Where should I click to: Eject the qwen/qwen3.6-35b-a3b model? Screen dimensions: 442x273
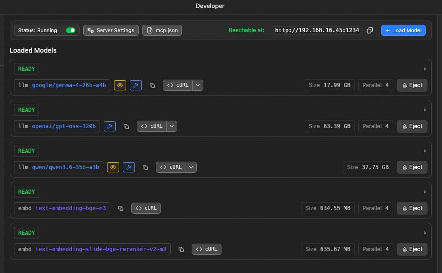pos(412,167)
